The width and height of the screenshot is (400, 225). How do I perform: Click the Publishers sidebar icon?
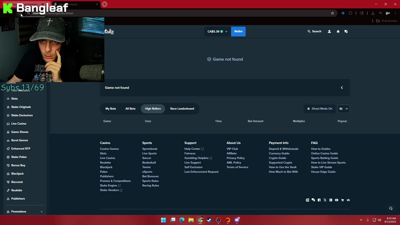pos(8,199)
